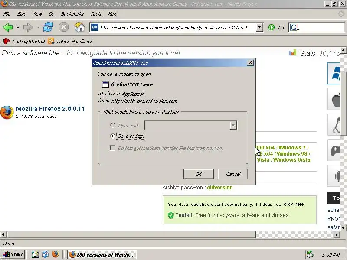Screen dimensions: 347x260
Task: Expand the Open with application dropdown
Action: click(233, 126)
